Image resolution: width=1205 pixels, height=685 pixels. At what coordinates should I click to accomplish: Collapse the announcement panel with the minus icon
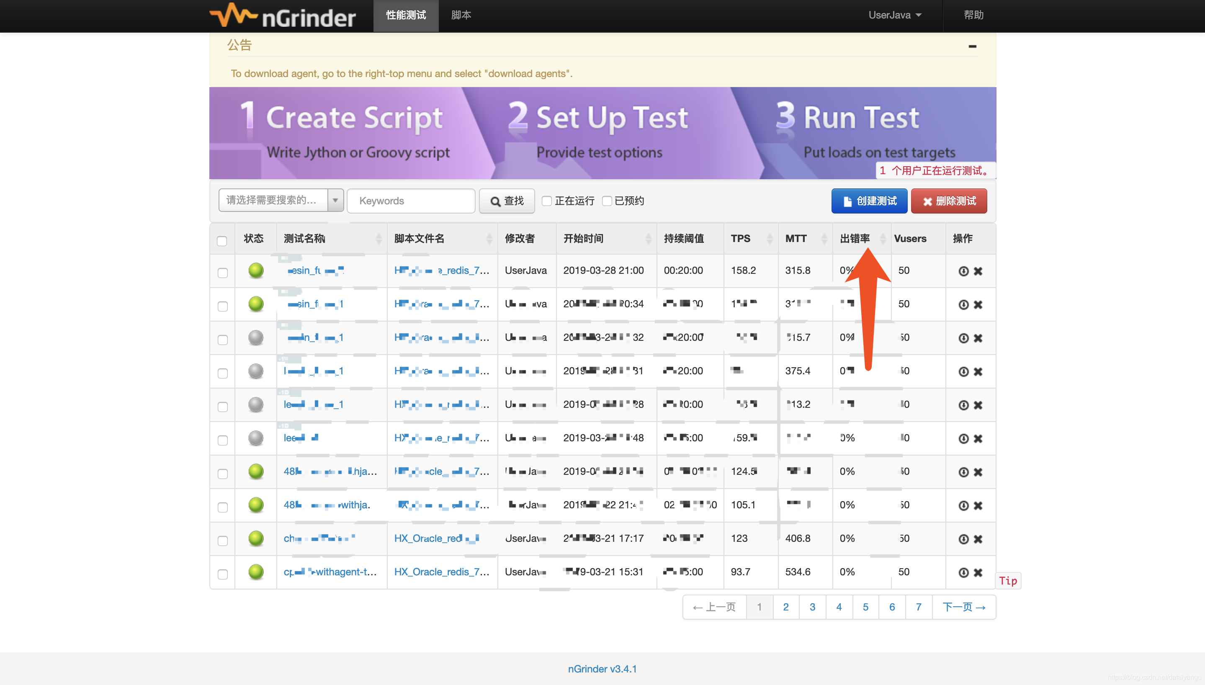pyautogui.click(x=972, y=46)
